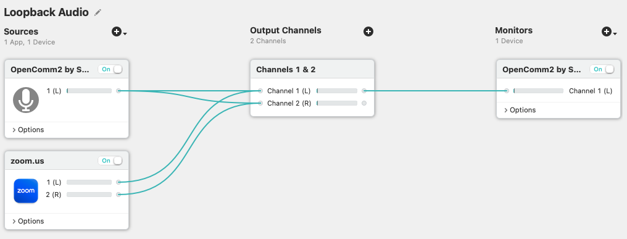Add a new source with plus icon

[x=117, y=31]
